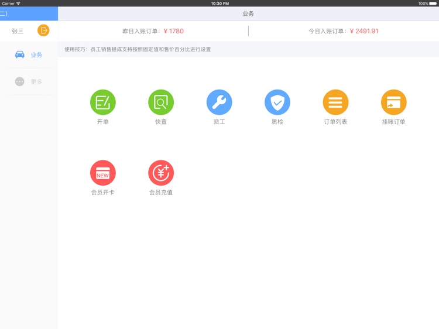Click the 业务 title in header bar
The height and width of the screenshot is (329, 439).
(248, 13)
